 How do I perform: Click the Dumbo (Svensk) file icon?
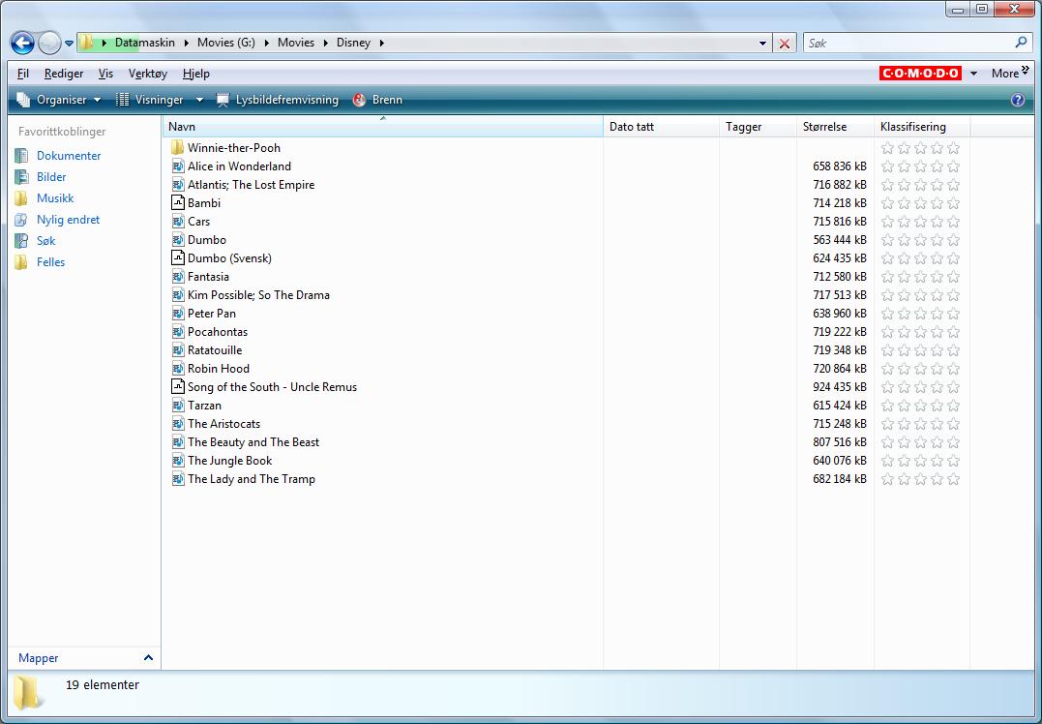tap(177, 258)
